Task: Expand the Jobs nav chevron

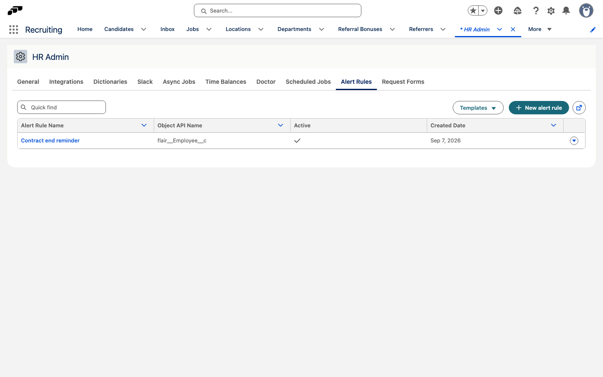Action: point(209,29)
